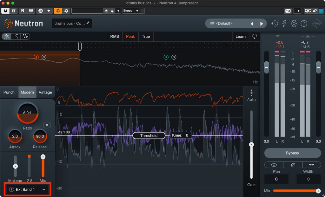Click the Bypass button
The height and width of the screenshot is (197, 325).
tap(292, 153)
